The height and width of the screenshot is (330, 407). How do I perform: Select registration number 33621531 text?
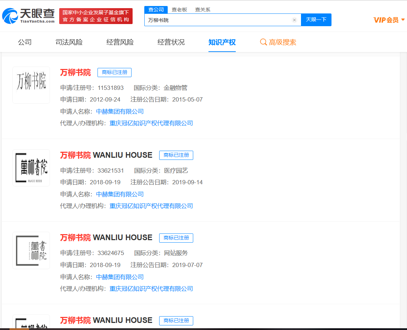111,171
